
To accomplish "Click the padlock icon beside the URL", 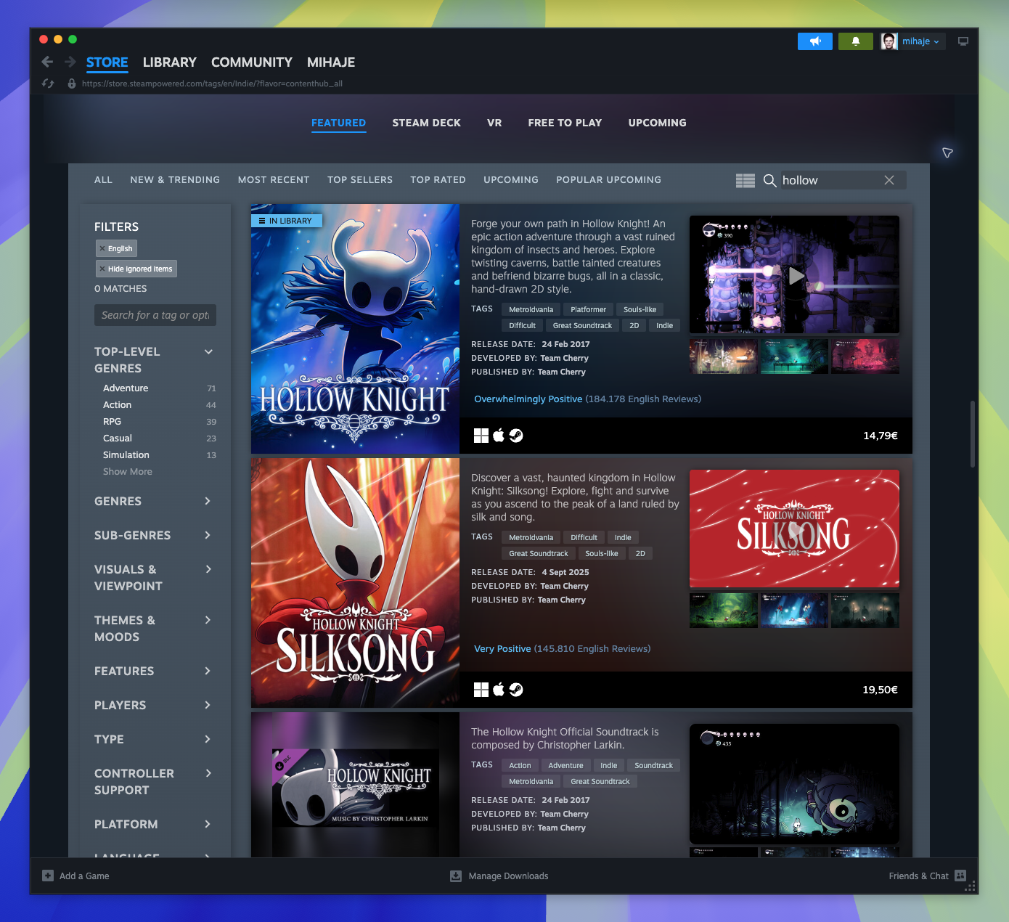I will point(71,83).
